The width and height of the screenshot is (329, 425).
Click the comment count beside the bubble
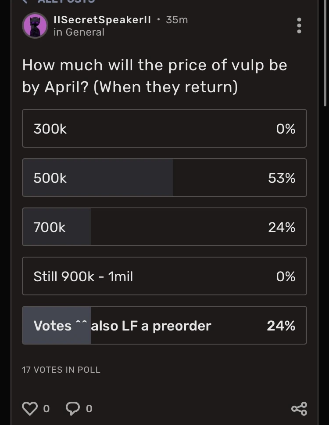pyautogui.click(x=89, y=409)
